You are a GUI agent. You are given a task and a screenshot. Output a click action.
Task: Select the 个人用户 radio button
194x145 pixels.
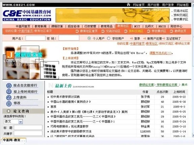tap(89, 38)
